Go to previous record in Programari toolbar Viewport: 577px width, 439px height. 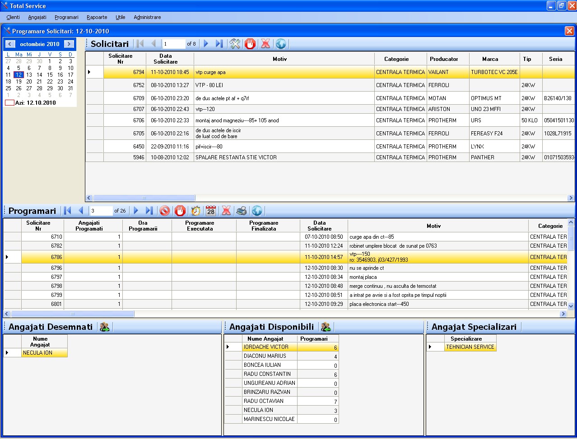coord(81,211)
